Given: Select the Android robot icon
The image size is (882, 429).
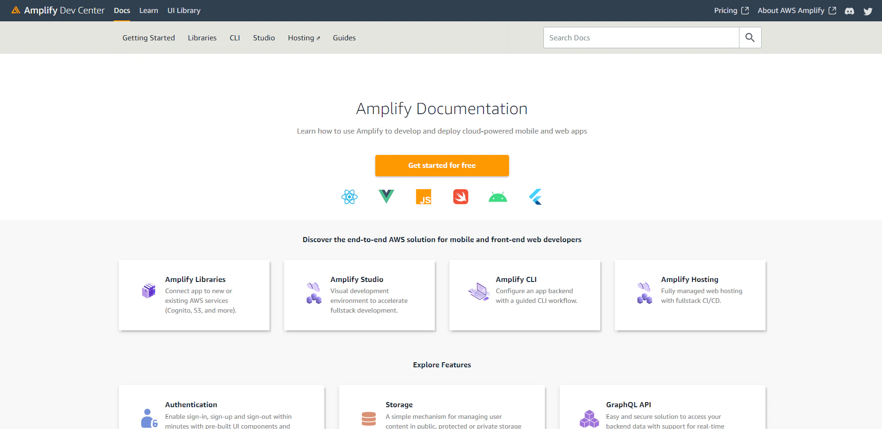Looking at the screenshot, I should pyautogui.click(x=498, y=197).
